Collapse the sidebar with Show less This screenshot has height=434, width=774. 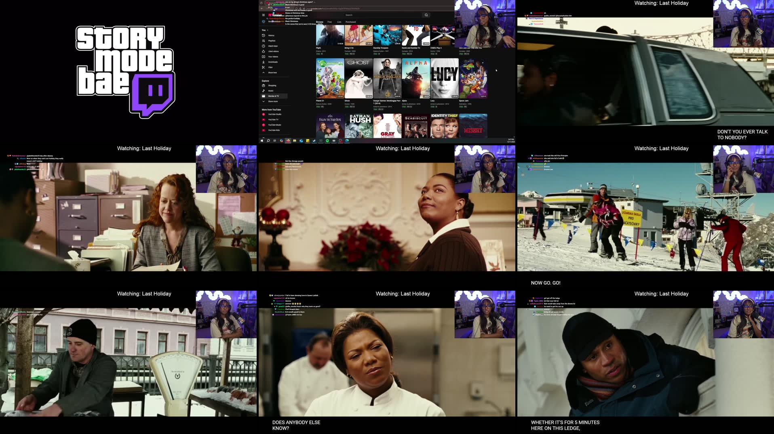point(272,73)
